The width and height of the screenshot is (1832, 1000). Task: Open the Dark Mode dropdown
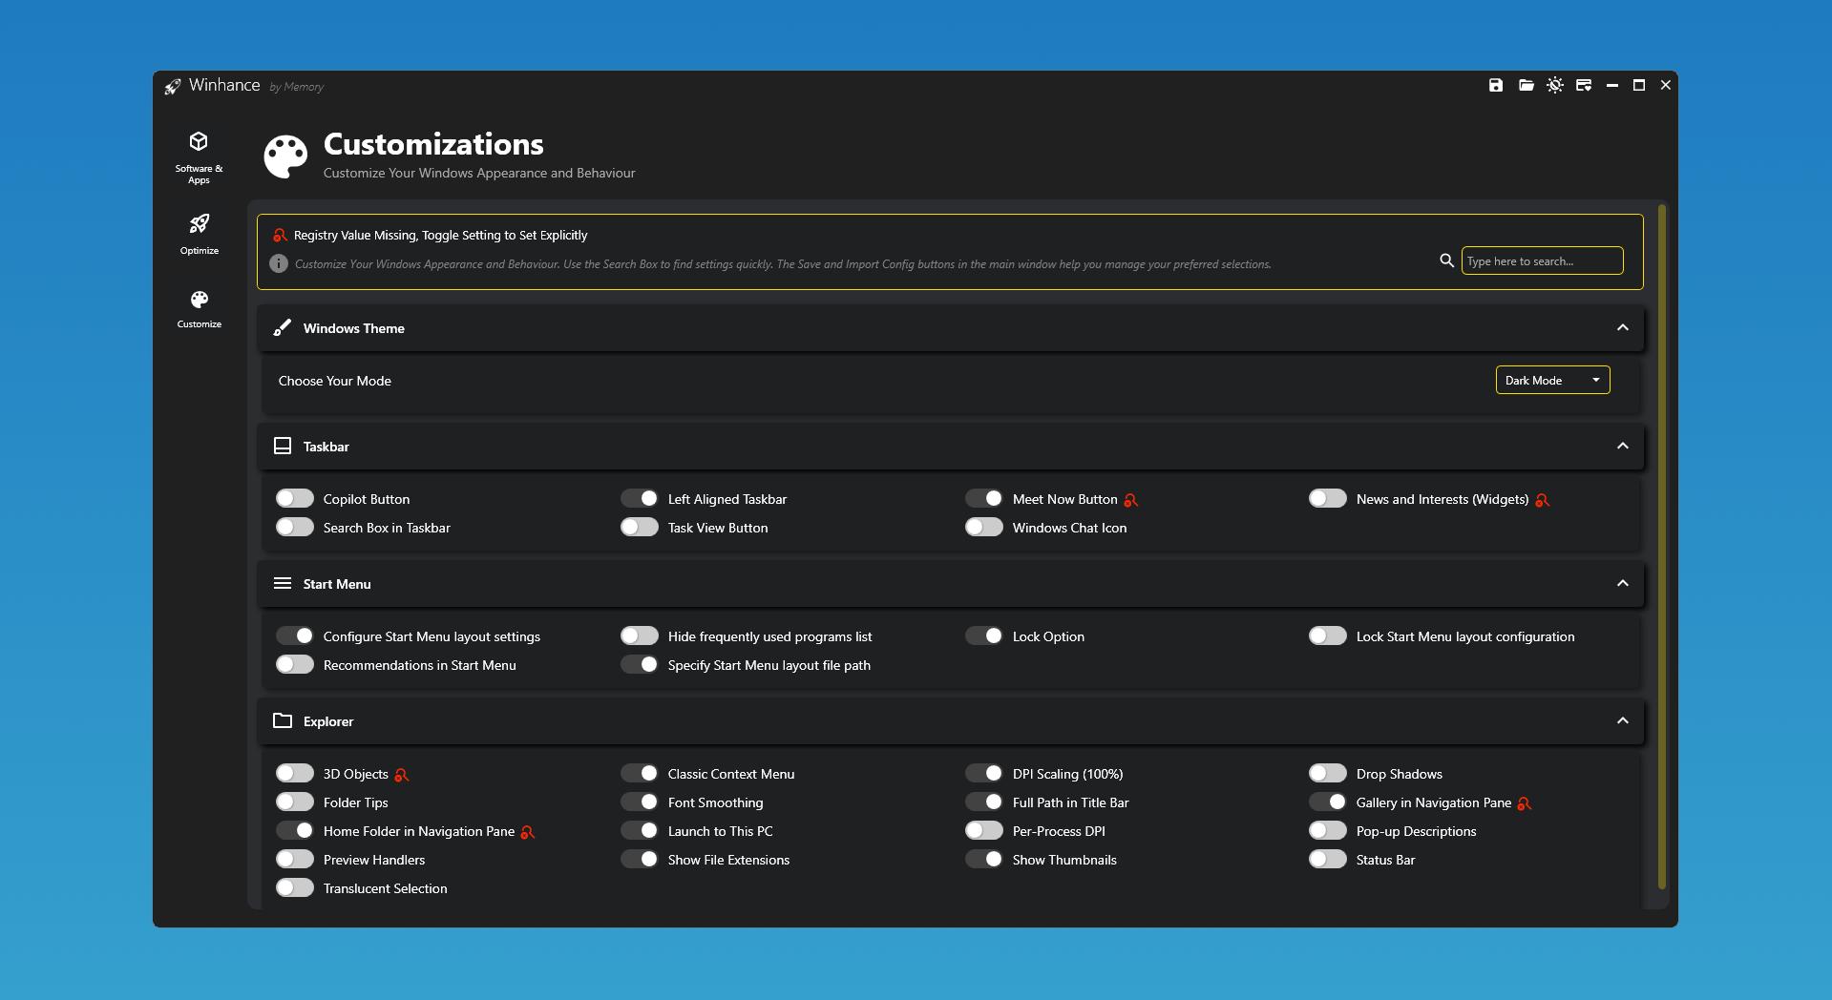point(1552,380)
